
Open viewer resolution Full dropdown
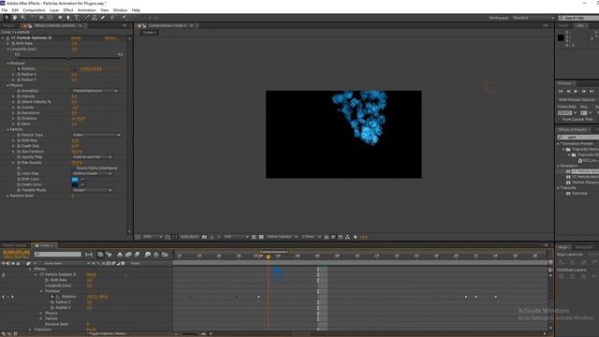(236, 237)
